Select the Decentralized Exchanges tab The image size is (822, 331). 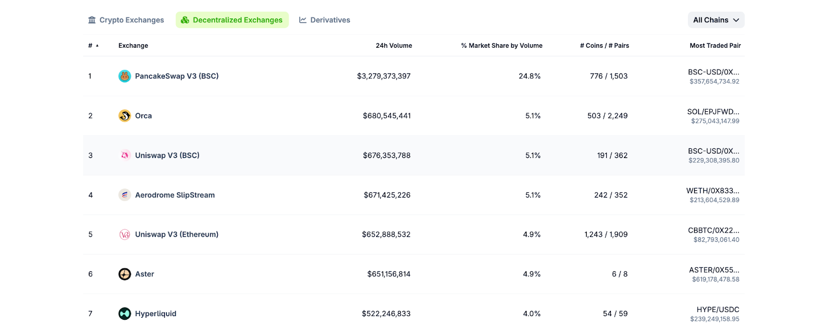232,20
